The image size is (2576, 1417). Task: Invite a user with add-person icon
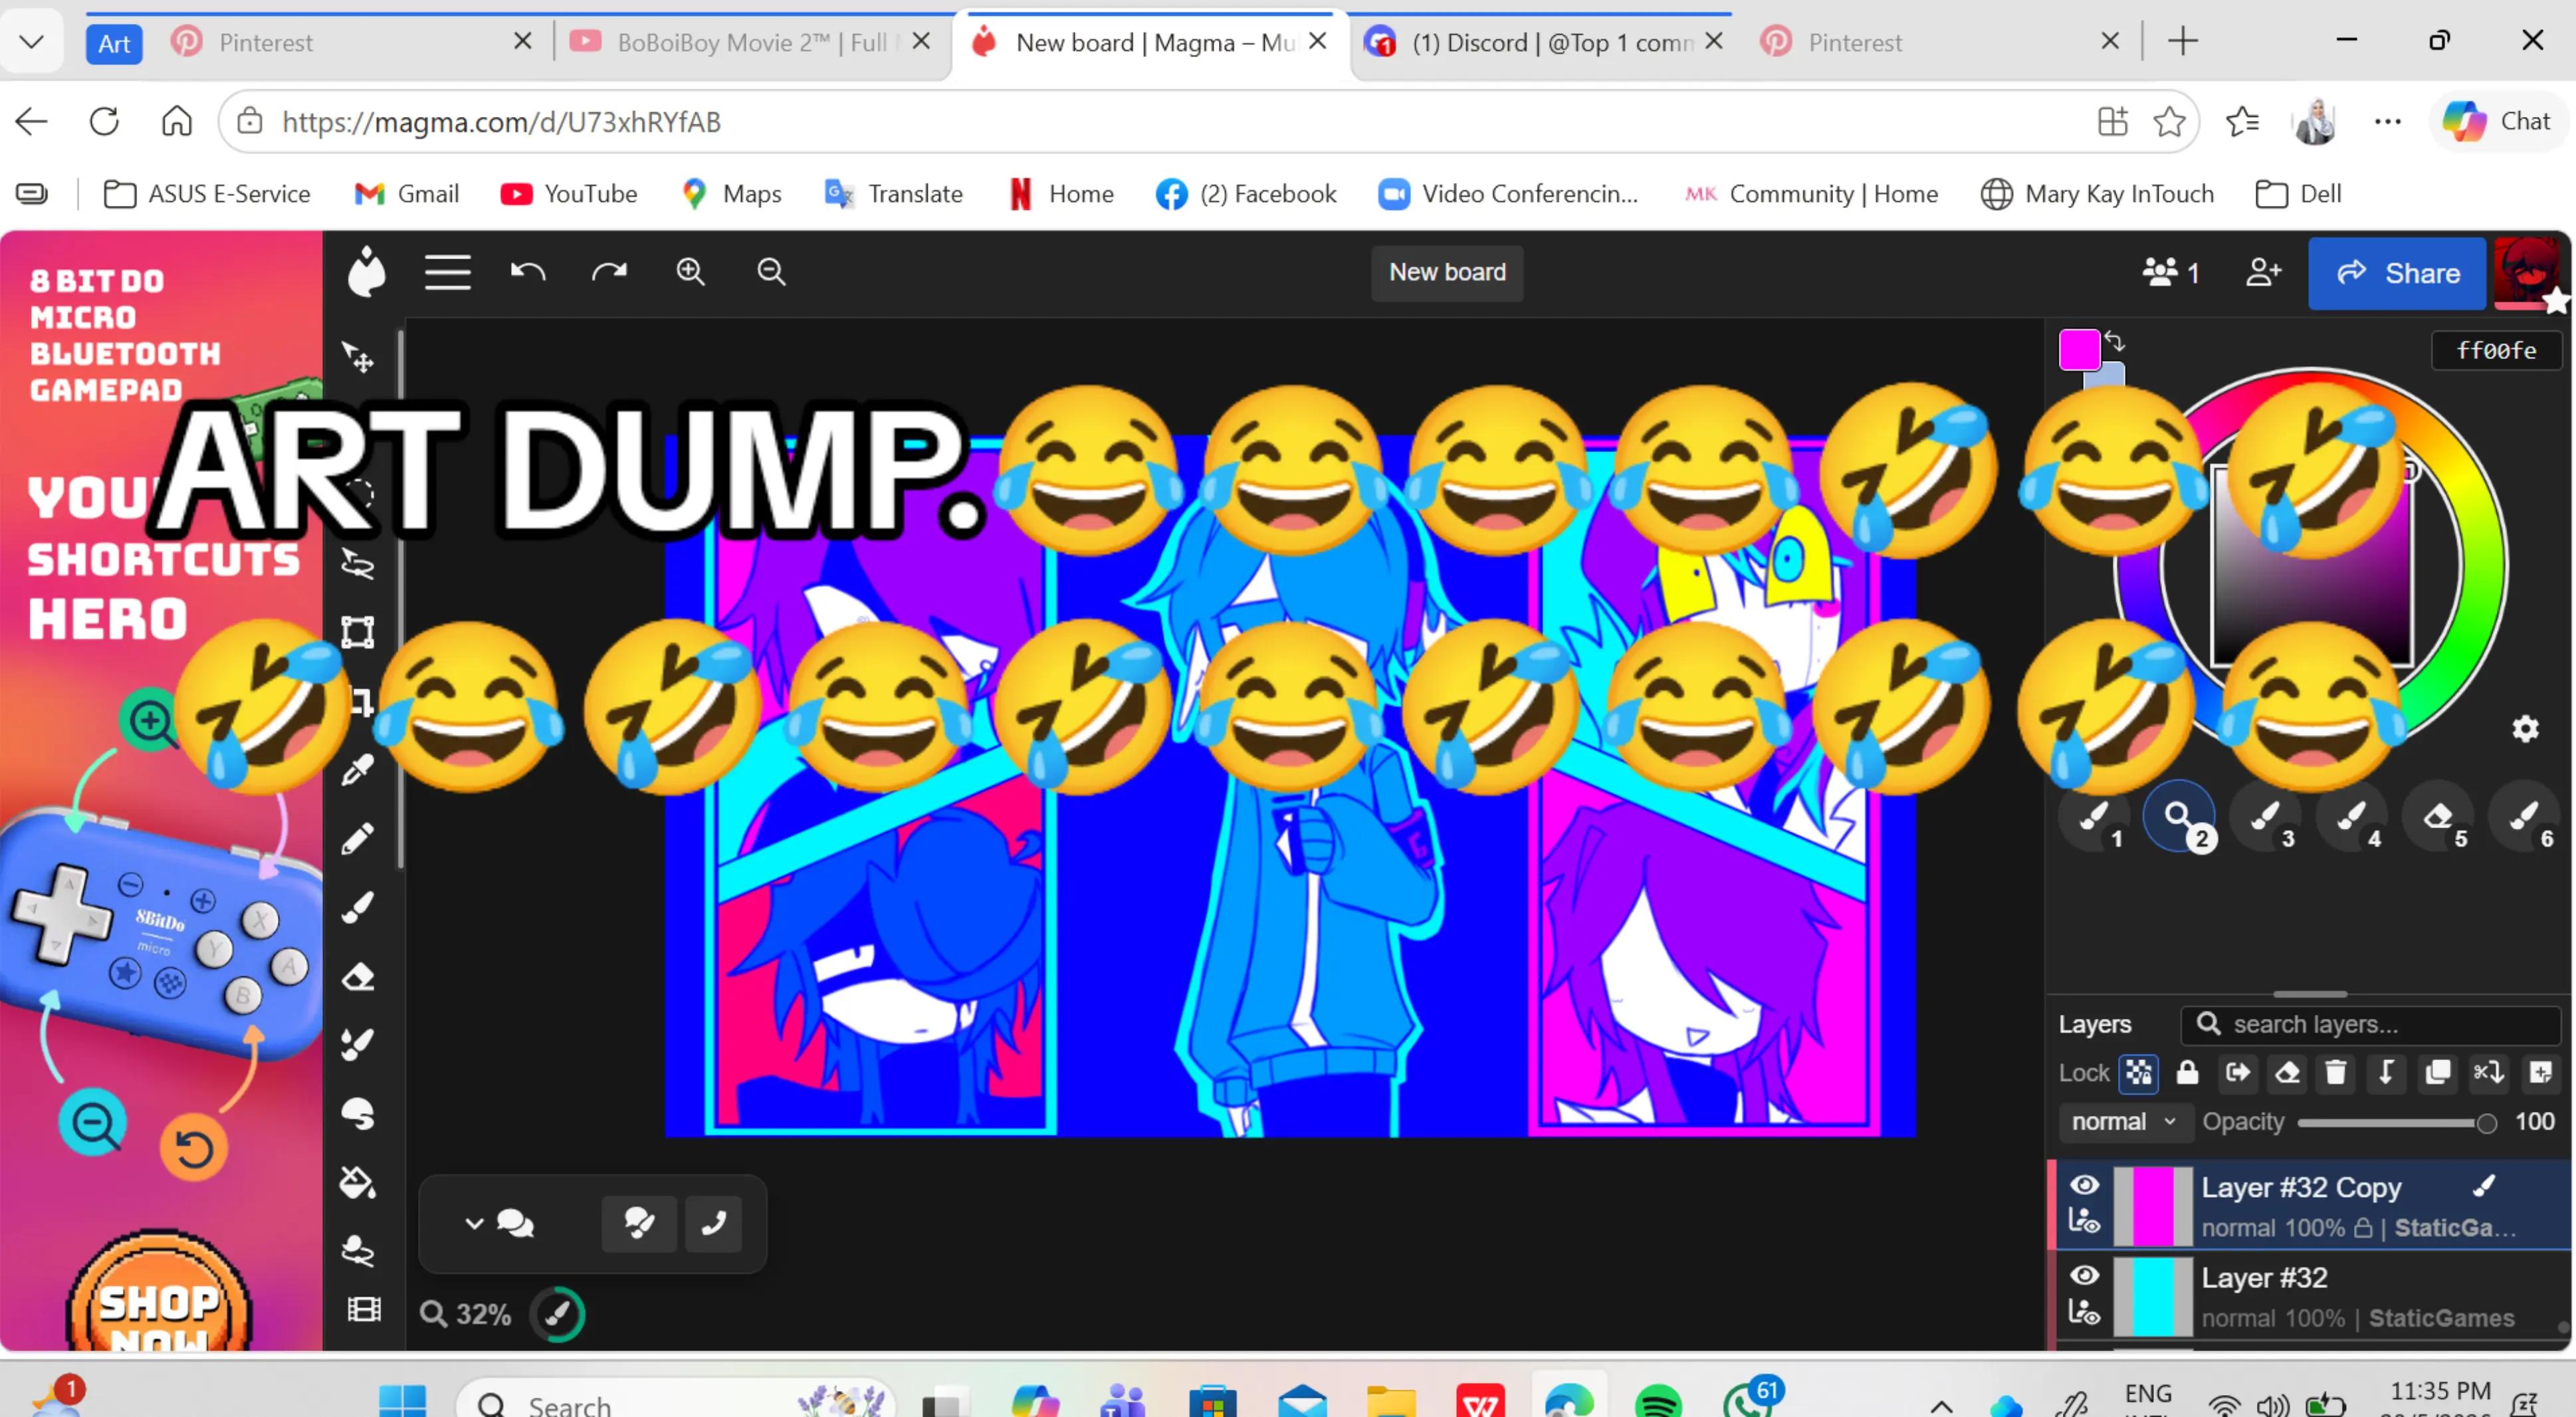click(2263, 272)
